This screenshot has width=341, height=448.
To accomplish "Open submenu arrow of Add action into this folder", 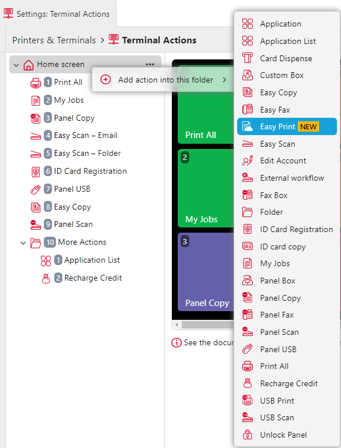I will pos(224,80).
